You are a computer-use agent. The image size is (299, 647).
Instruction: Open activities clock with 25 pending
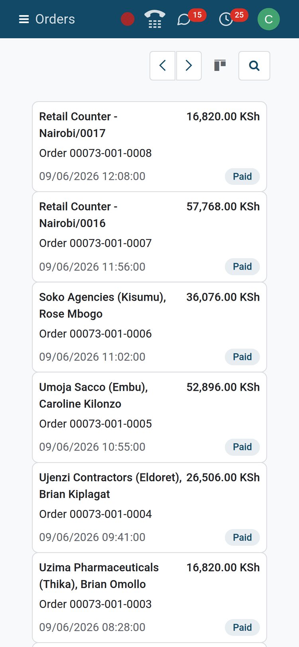coord(233,18)
